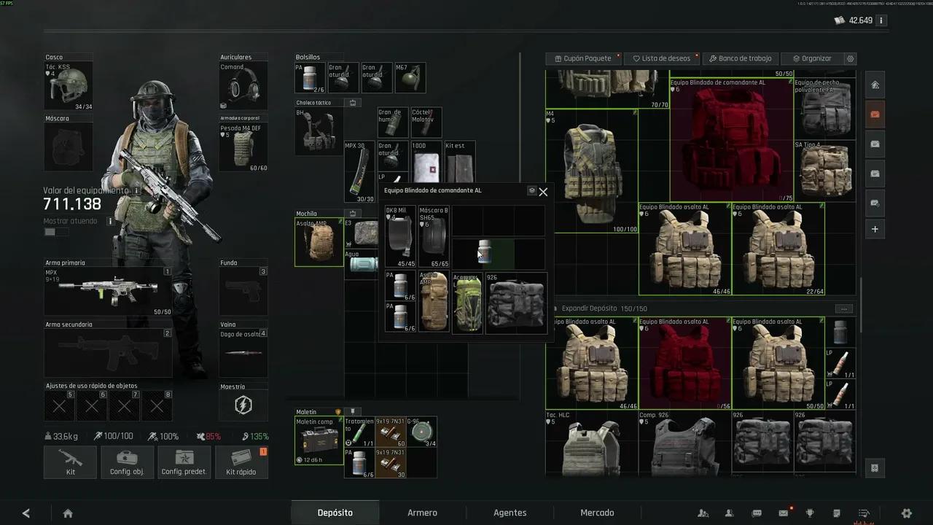Click the organize settings gear icon
This screenshot has width=933, height=525.
click(850, 58)
